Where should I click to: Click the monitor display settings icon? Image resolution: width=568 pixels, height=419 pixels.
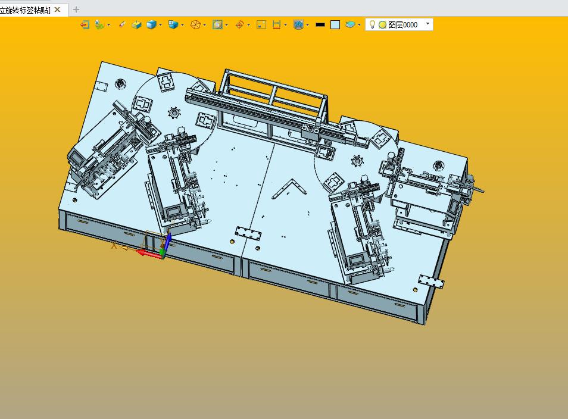(298, 24)
